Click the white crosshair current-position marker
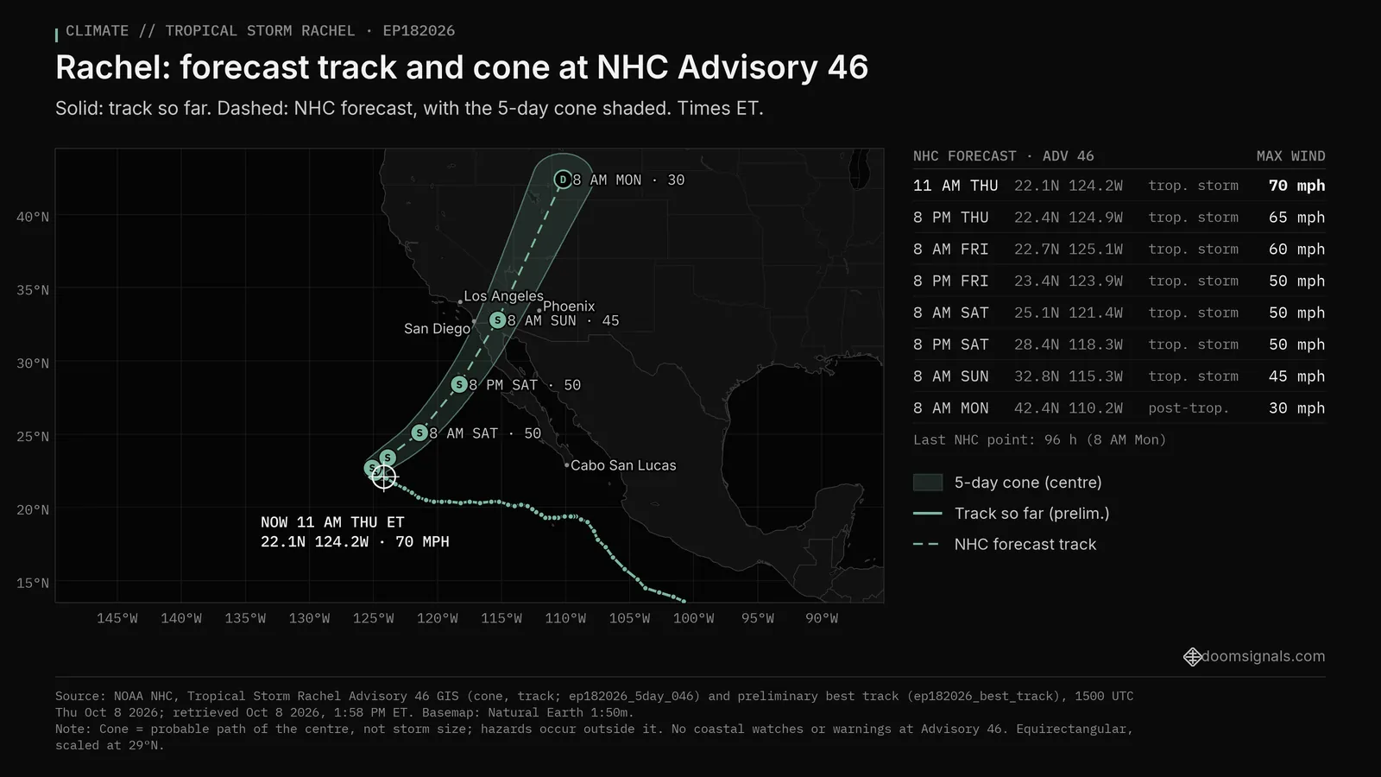The height and width of the screenshot is (777, 1381). point(383,477)
